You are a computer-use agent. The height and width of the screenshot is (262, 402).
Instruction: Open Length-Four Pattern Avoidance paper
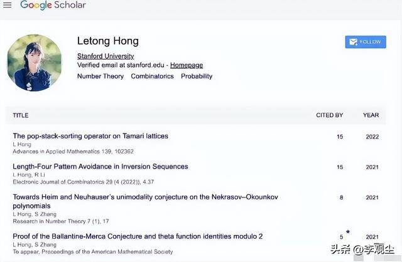(100, 167)
